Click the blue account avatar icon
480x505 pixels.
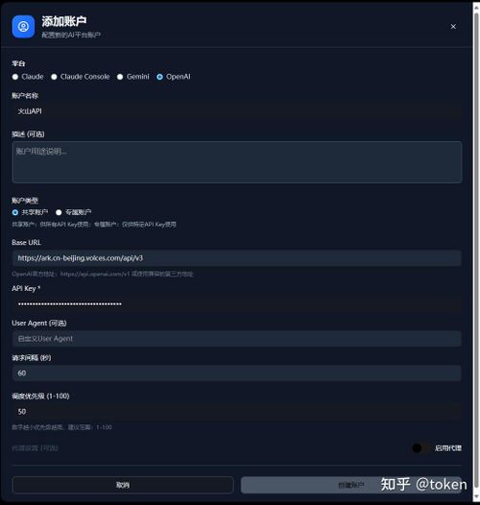[23, 27]
